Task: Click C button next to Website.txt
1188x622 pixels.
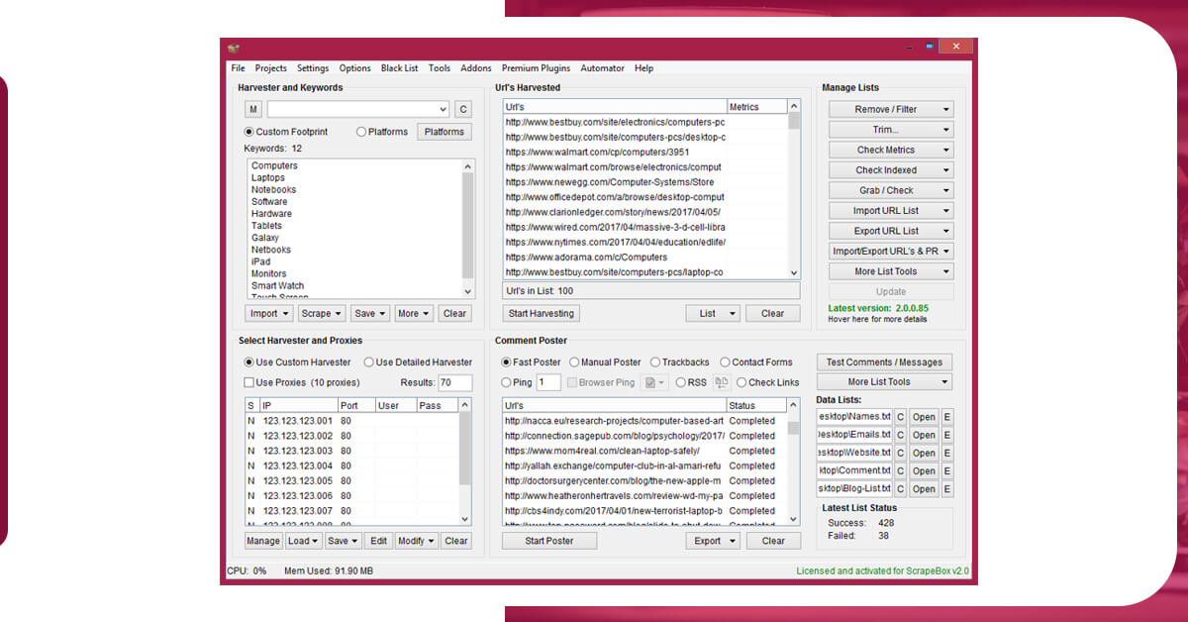Action: [901, 453]
